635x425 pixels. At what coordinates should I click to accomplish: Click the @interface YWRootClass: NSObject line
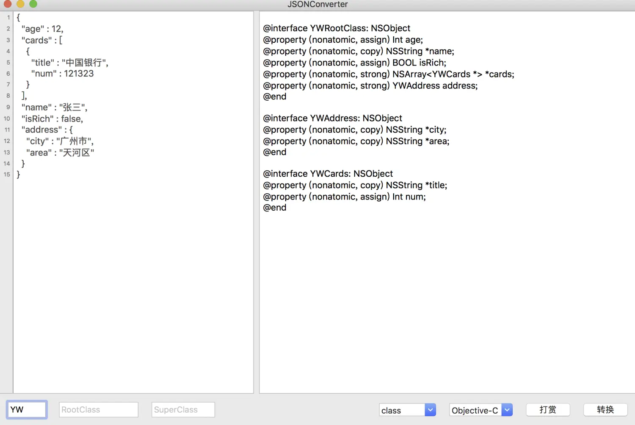(x=337, y=28)
